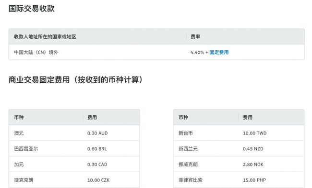The height and width of the screenshot is (188, 312).
Task: Open the 固定费用 link
Action: coord(219,52)
